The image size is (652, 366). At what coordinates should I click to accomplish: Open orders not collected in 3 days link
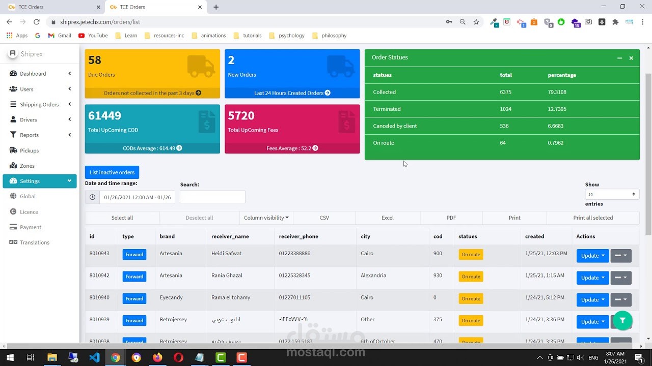click(152, 93)
